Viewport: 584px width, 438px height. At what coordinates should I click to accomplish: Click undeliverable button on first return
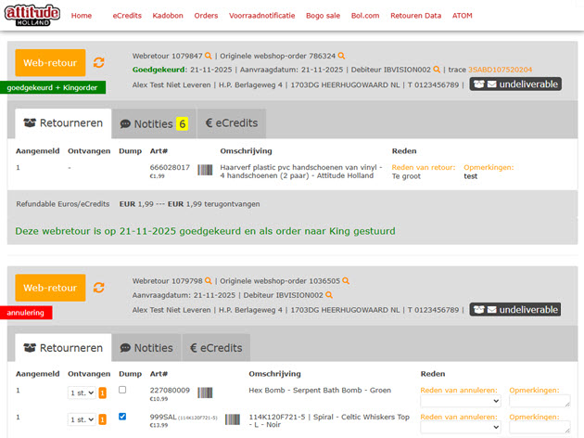514,84
